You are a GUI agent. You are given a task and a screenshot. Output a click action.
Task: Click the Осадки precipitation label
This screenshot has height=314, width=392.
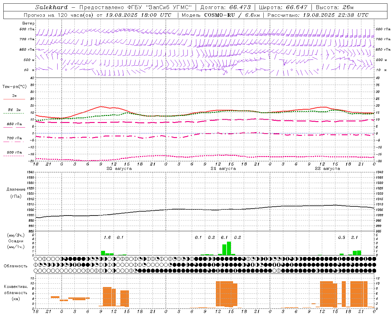click(16, 241)
